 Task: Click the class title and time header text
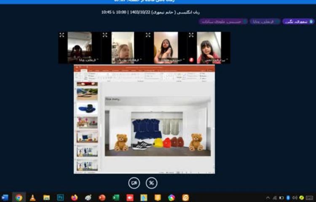(150, 12)
